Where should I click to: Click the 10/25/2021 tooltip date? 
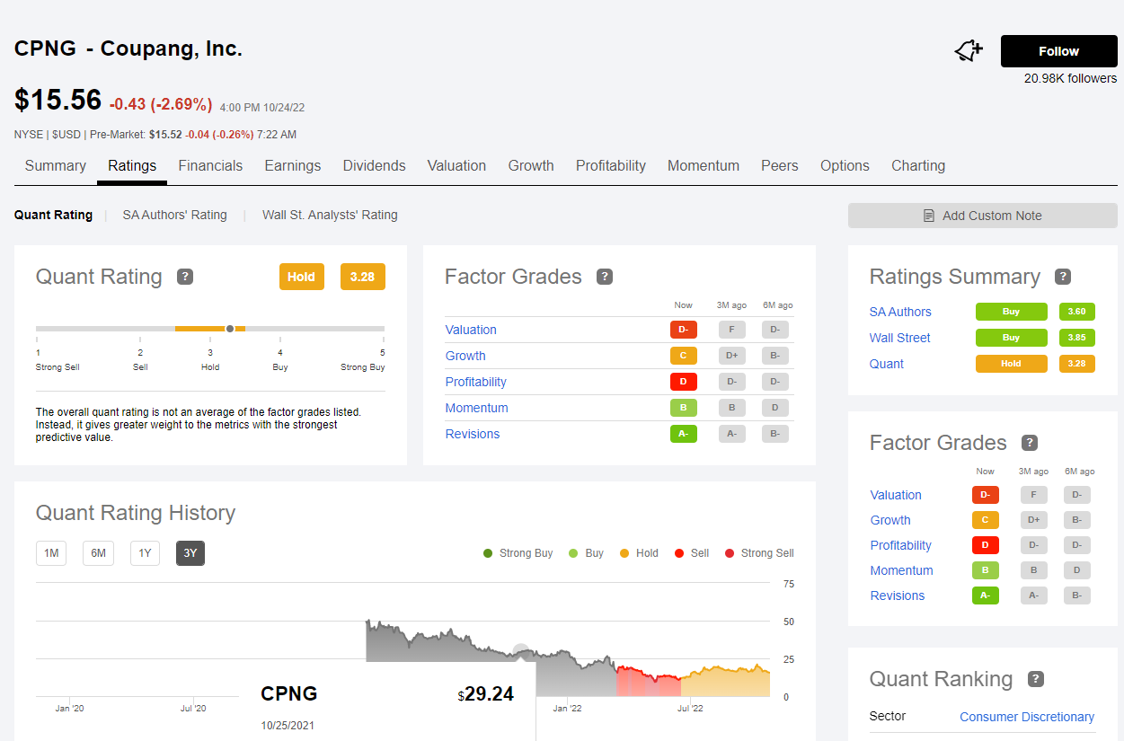288,725
